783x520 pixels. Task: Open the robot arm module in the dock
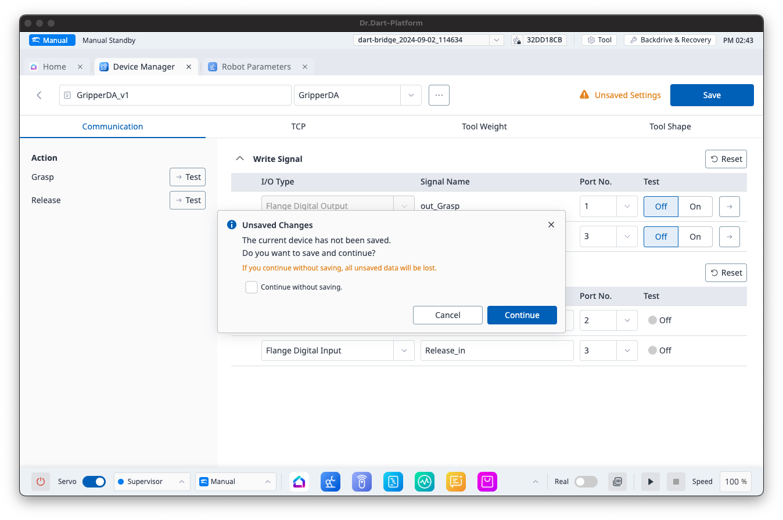331,482
